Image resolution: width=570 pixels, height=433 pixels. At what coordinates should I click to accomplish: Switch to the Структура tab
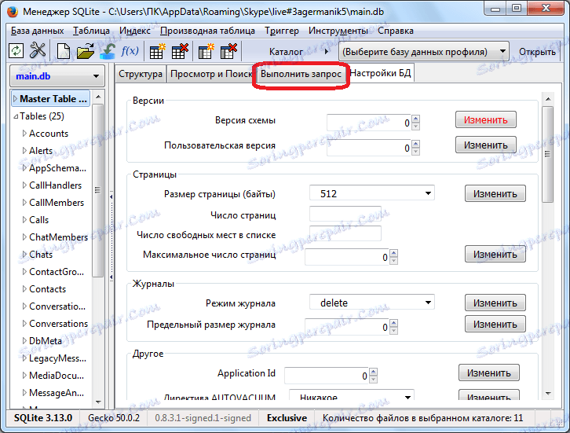[x=141, y=74]
